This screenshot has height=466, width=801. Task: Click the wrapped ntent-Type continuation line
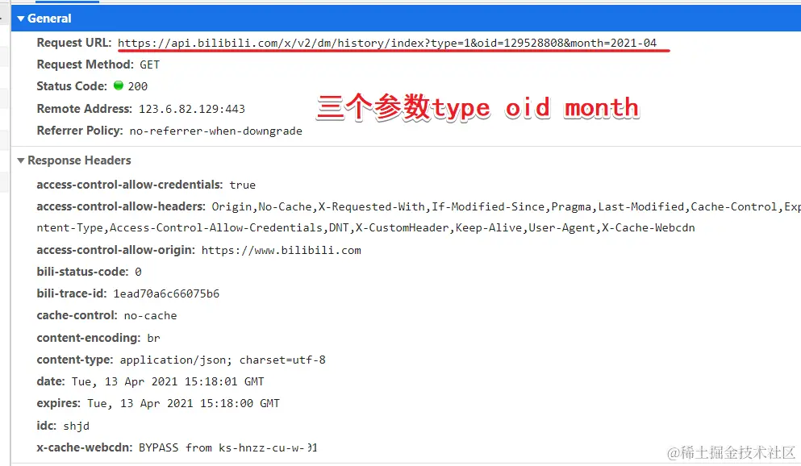tap(365, 228)
